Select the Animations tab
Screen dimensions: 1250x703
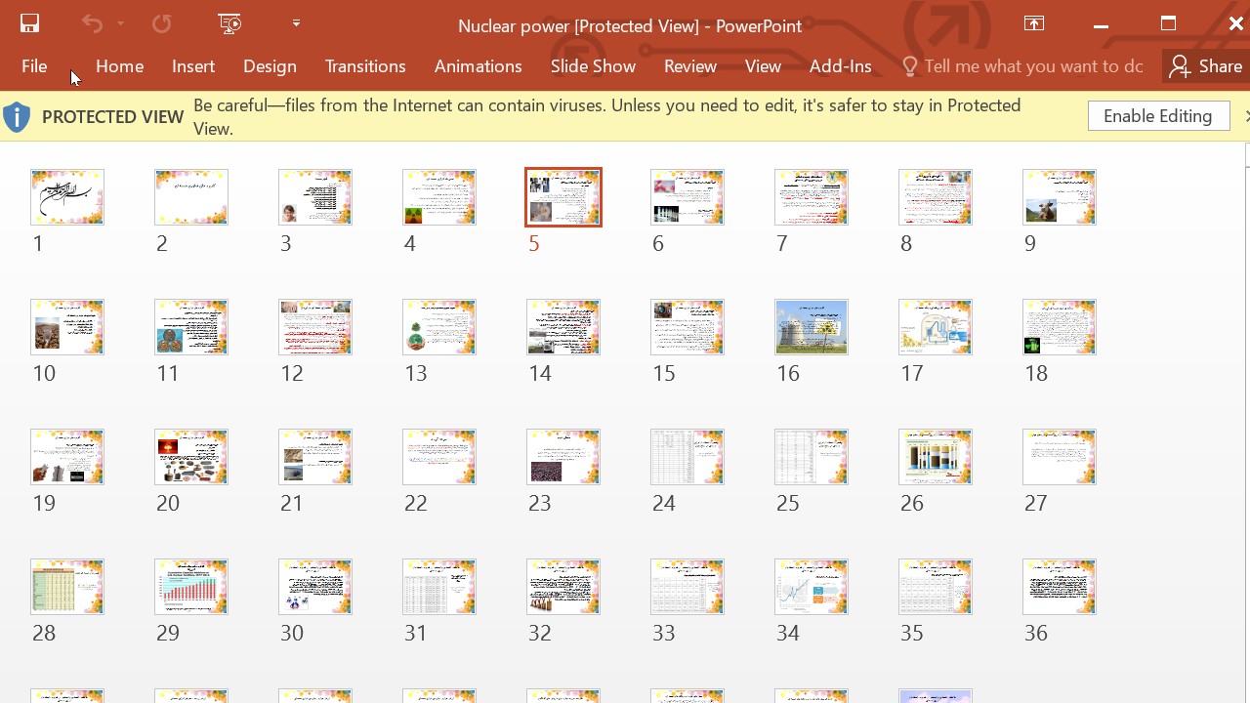479,66
